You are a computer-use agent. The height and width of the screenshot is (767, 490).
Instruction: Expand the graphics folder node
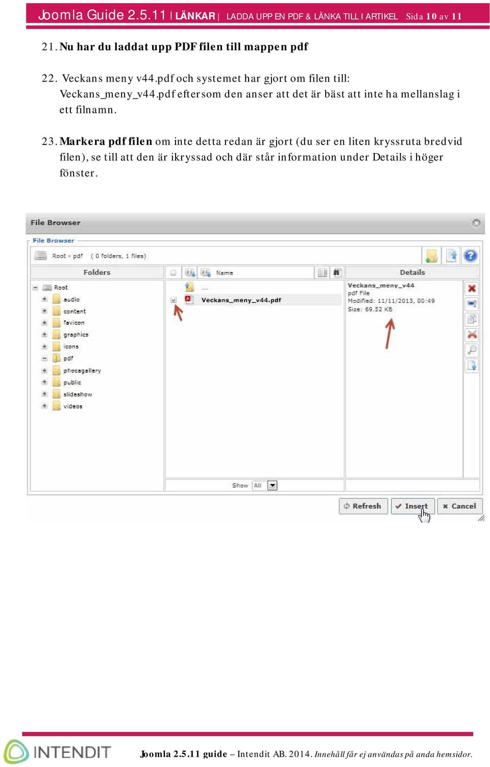pyautogui.click(x=44, y=334)
